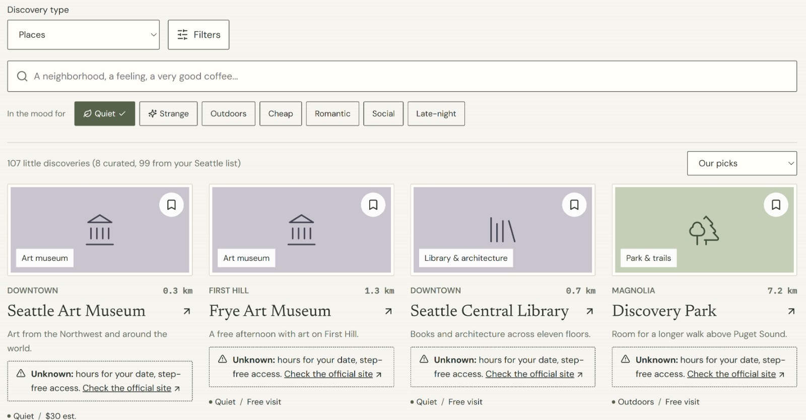Enable the Outdoors mood filter
Screen dimensions: 806x420
click(229, 114)
